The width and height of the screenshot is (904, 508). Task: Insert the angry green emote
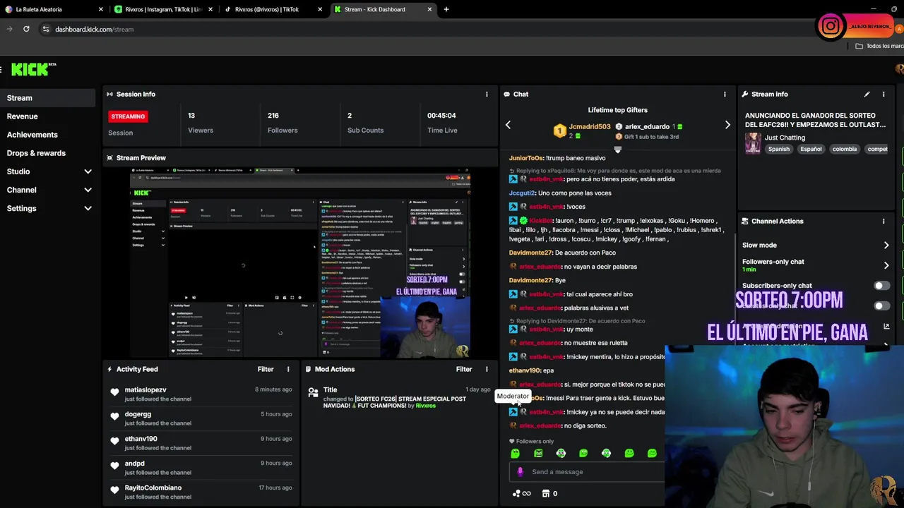point(538,454)
